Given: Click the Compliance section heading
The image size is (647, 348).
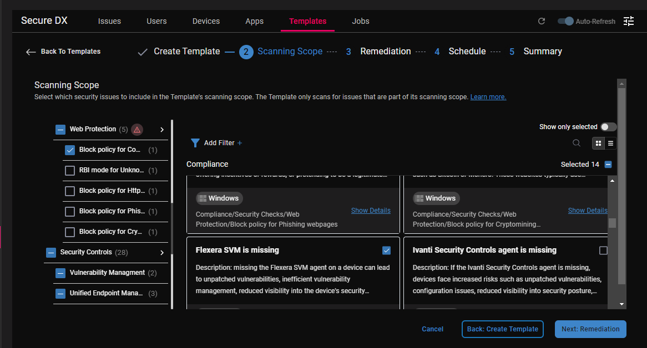Looking at the screenshot, I should (207, 165).
